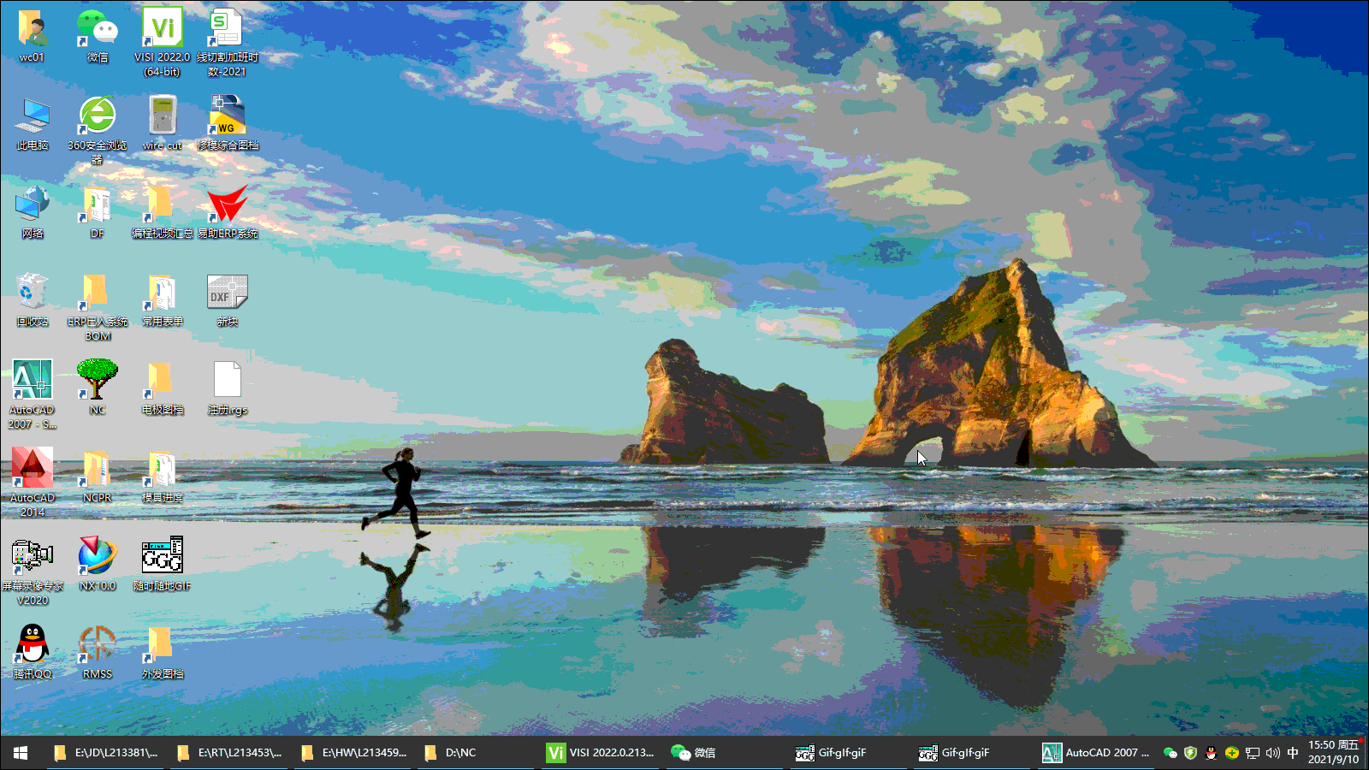Select the 网络 network desktop icon
1369x770 pixels.
pos(33,212)
